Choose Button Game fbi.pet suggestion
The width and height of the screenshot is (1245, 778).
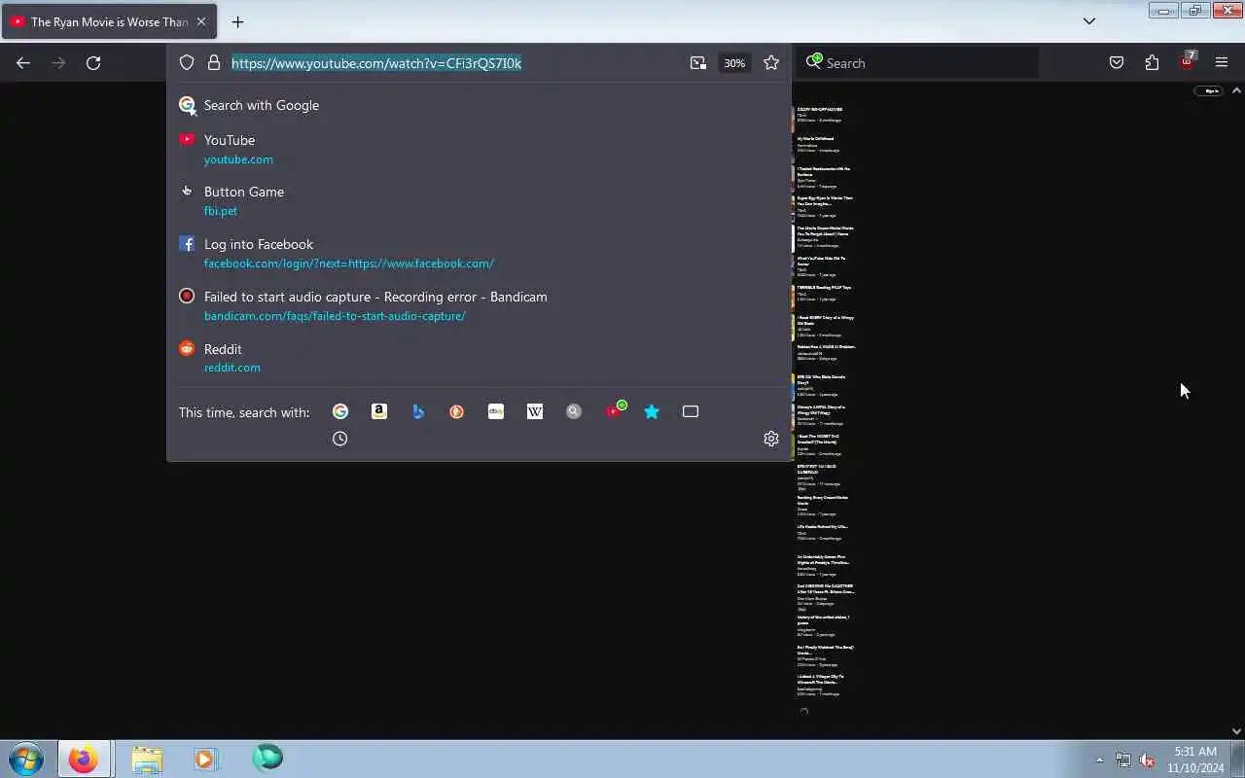(x=480, y=200)
